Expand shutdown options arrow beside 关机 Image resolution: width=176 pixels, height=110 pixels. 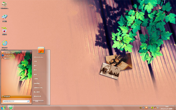click(x=42, y=101)
